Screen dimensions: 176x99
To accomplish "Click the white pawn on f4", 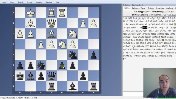I will coord(41,44).
